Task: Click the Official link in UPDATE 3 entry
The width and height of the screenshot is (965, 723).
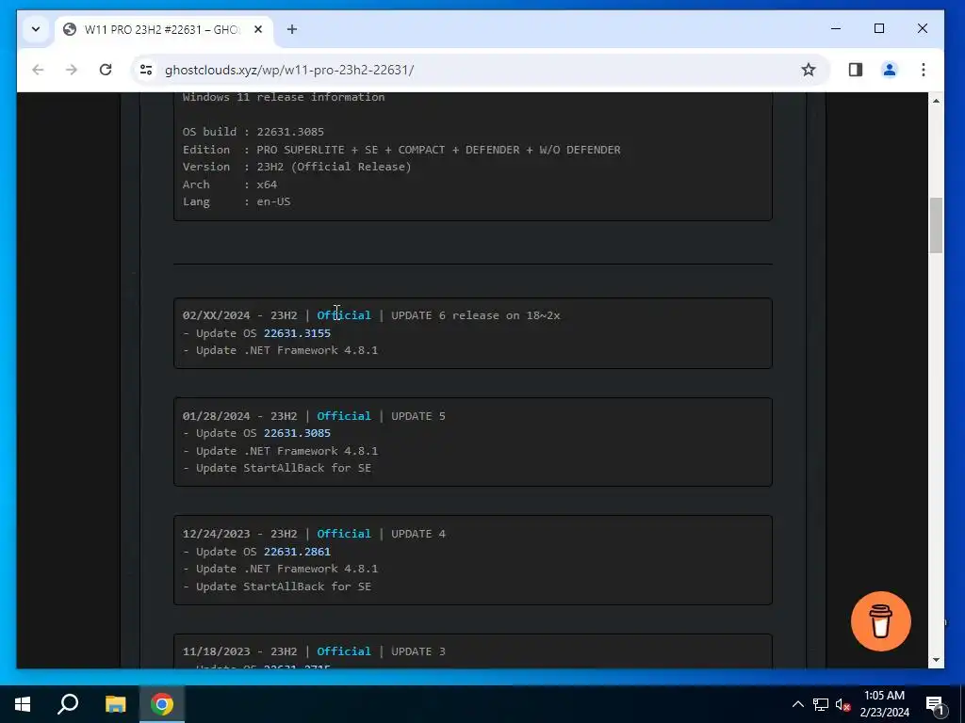Action: (x=344, y=651)
